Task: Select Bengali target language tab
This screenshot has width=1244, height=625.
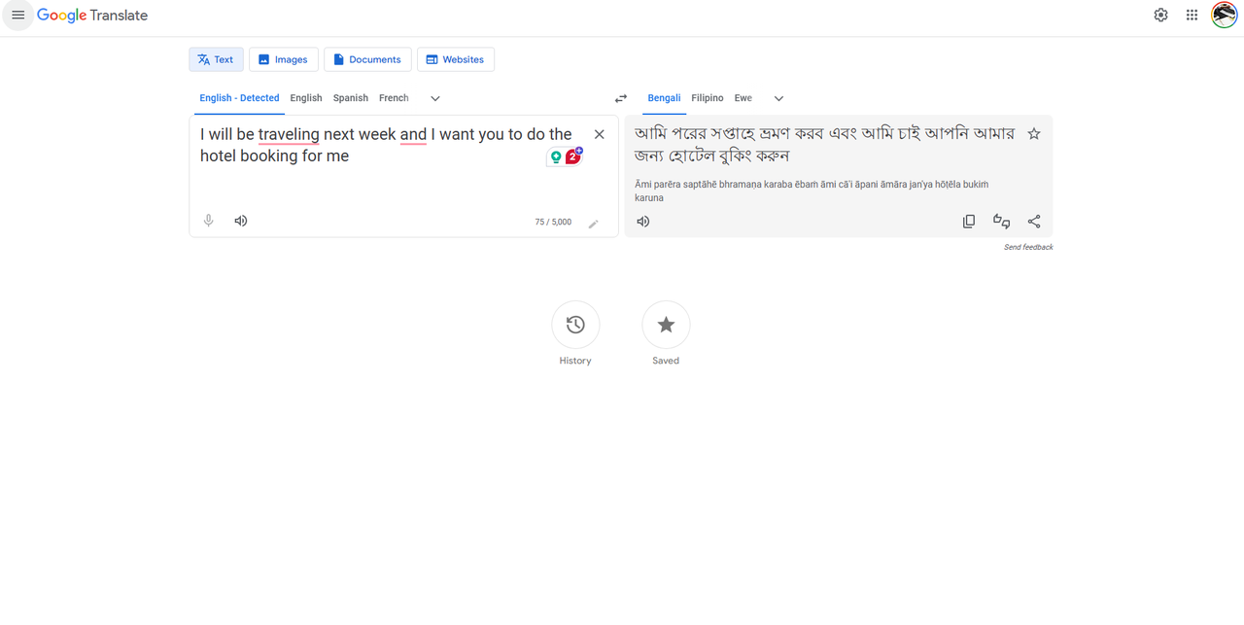Action: (665, 98)
